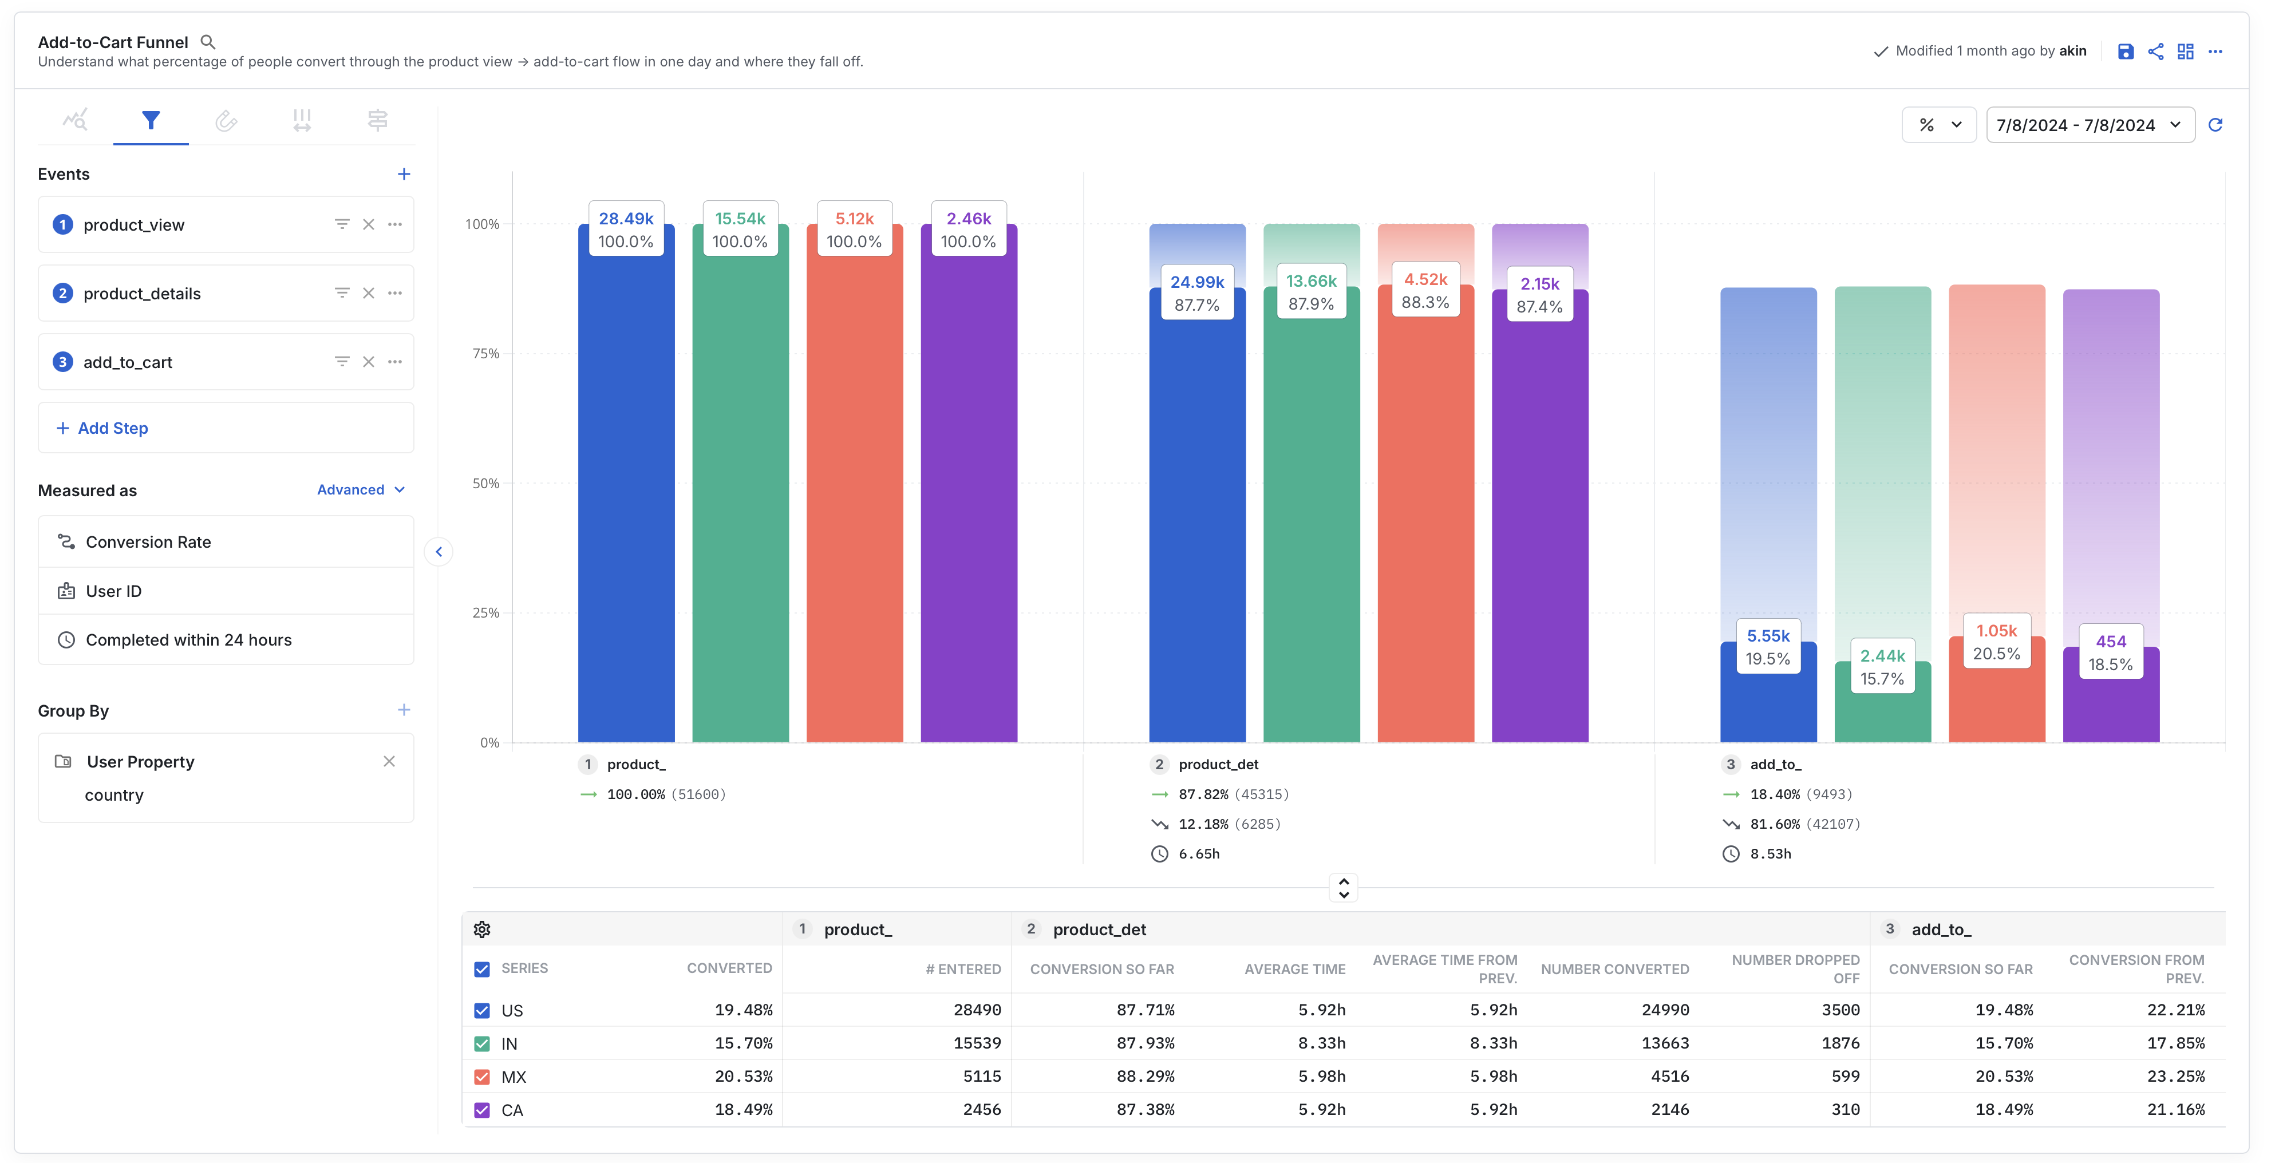Open product_details more options
2275x1163 pixels.
[395, 293]
